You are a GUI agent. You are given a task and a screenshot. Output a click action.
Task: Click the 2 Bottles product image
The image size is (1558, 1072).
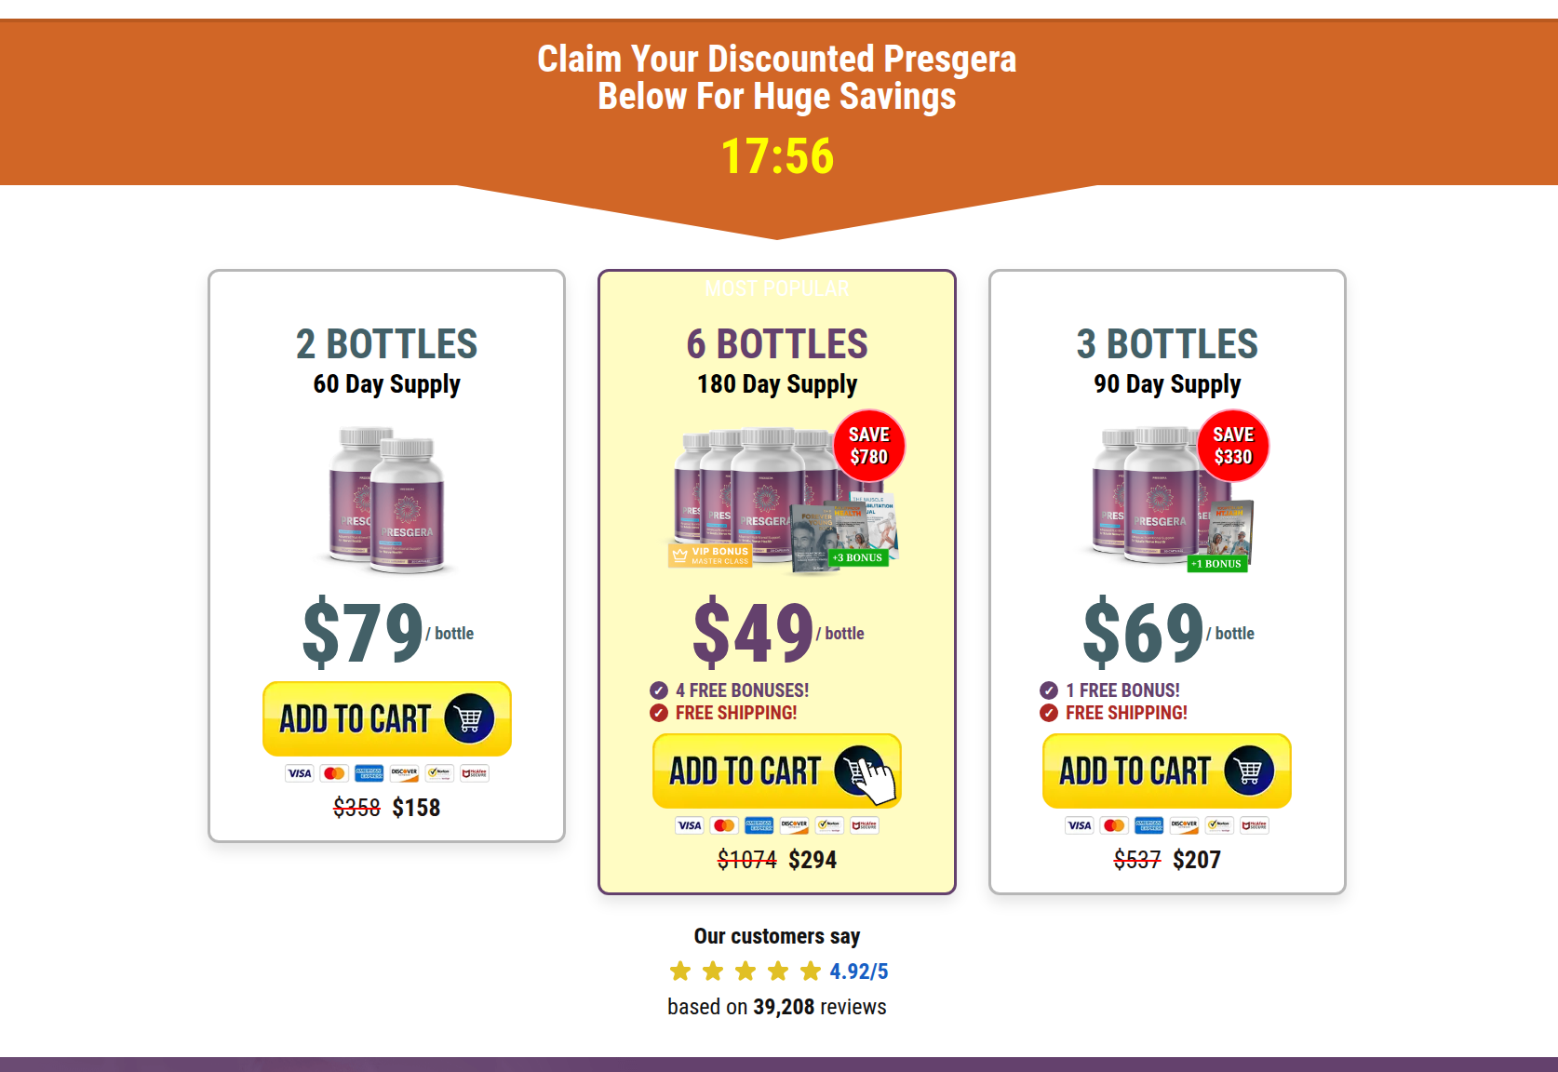[387, 500]
